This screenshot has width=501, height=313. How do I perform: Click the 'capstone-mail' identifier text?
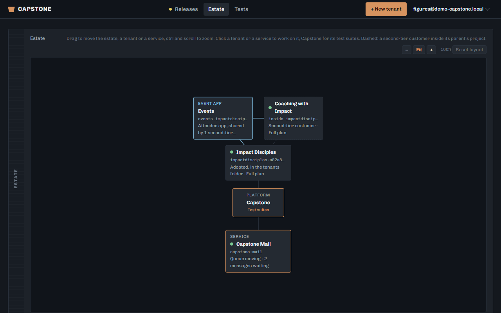coord(246,252)
